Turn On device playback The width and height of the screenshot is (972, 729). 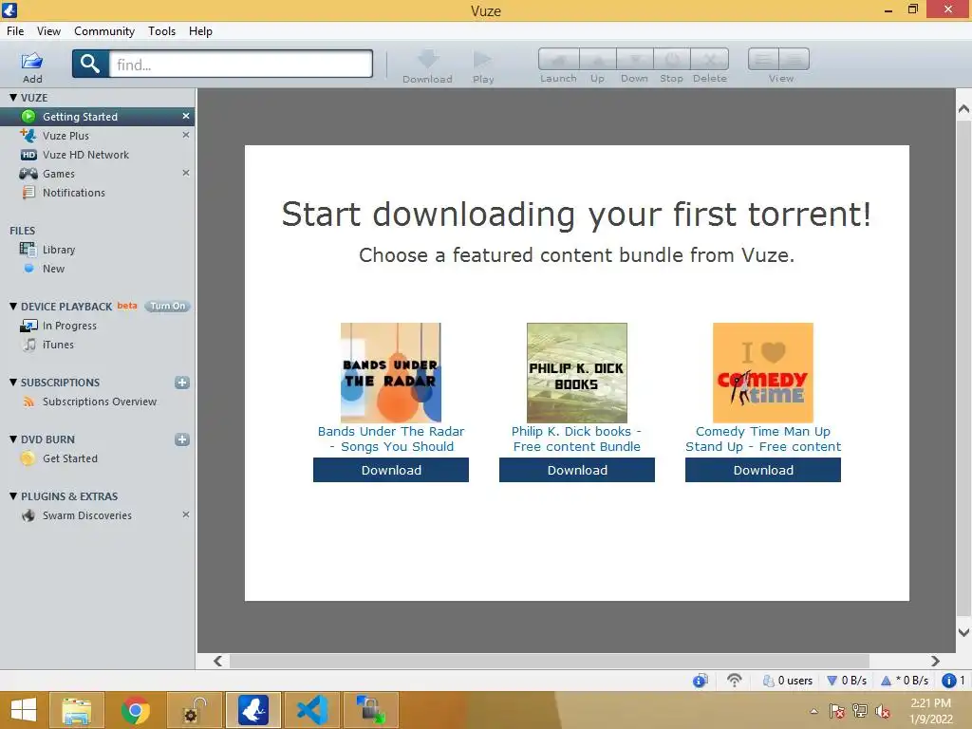coord(167,307)
